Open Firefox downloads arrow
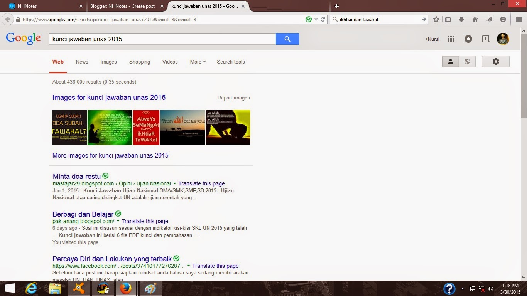This screenshot has width=527, height=296. [461, 19]
